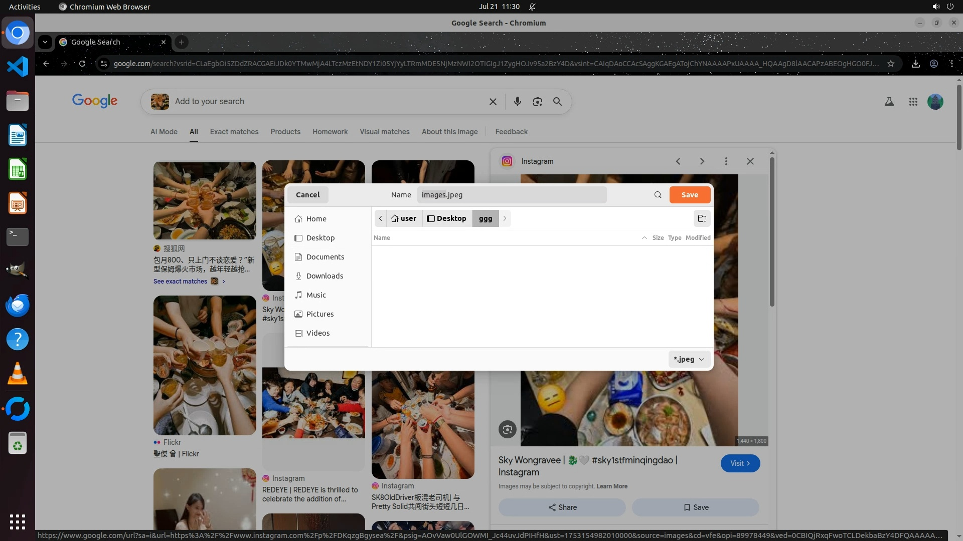The image size is (963, 541).
Task: Open the *.jpeg file type dropdown
Action: tap(689, 359)
